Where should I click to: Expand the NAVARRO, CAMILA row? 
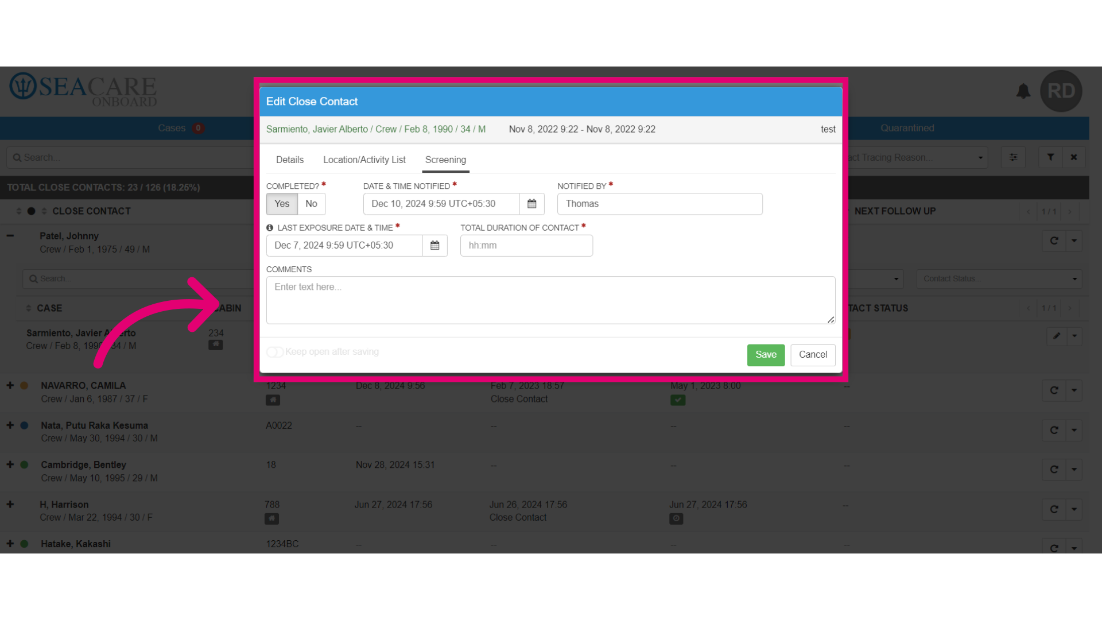10,386
